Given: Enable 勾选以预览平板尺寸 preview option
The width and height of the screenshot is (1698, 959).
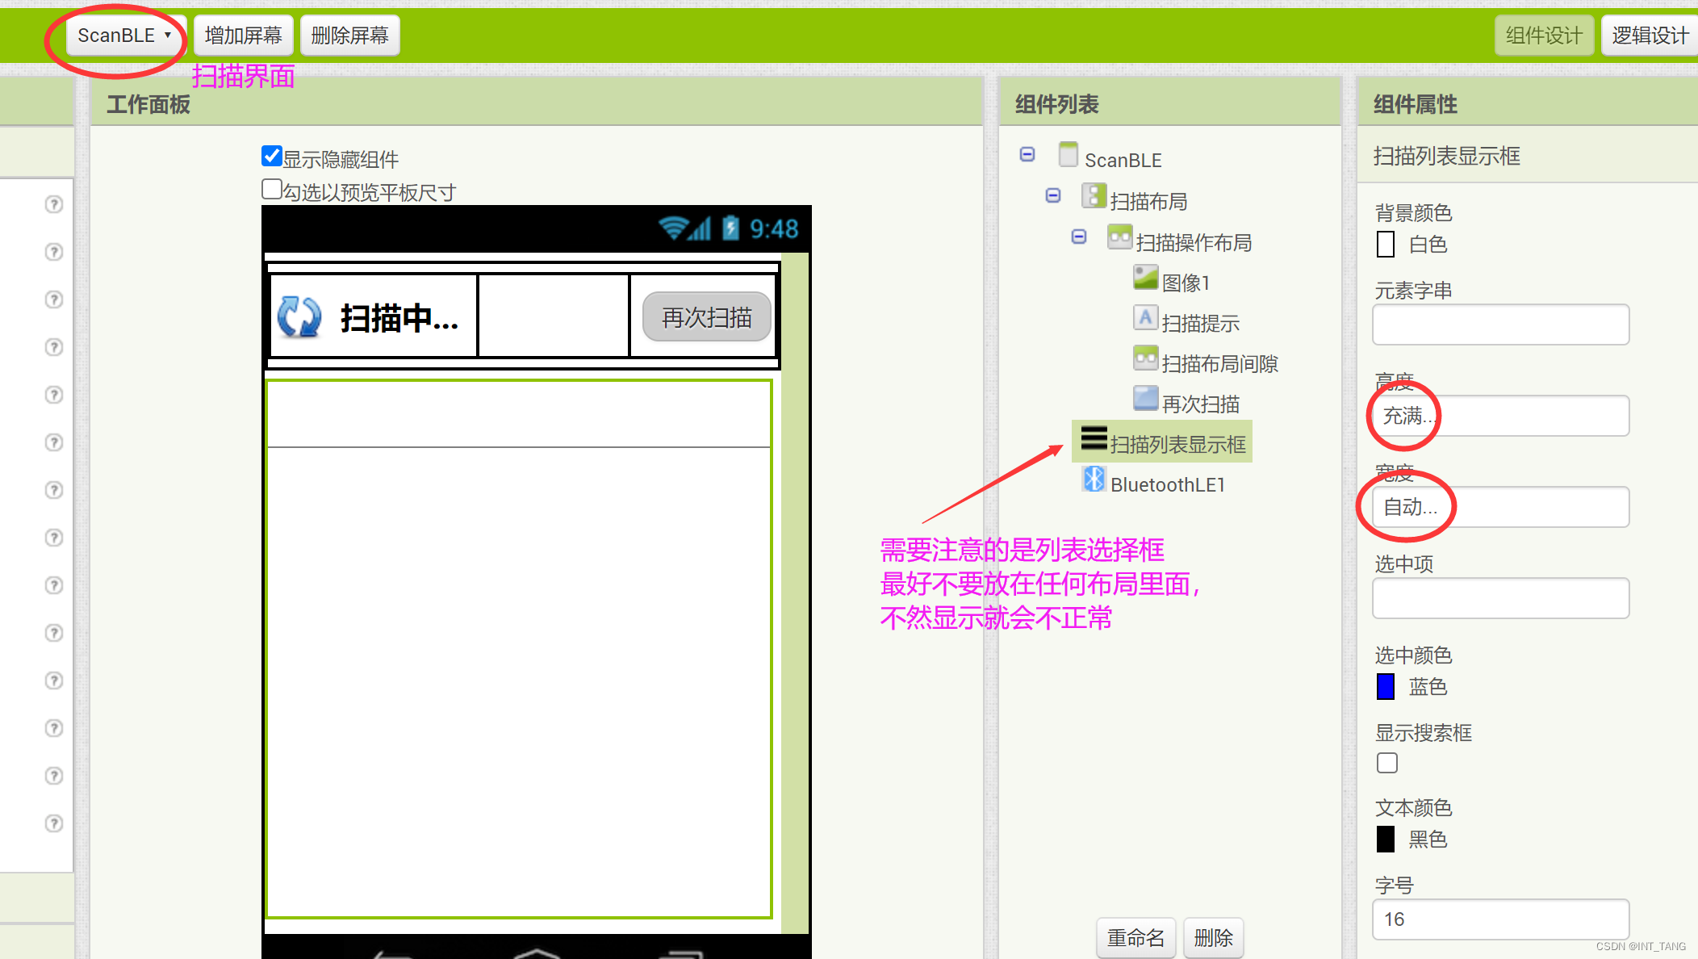Looking at the screenshot, I should 272,189.
